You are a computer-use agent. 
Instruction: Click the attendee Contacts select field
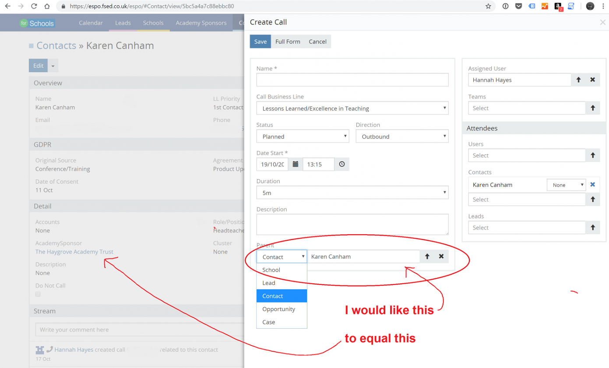point(527,199)
